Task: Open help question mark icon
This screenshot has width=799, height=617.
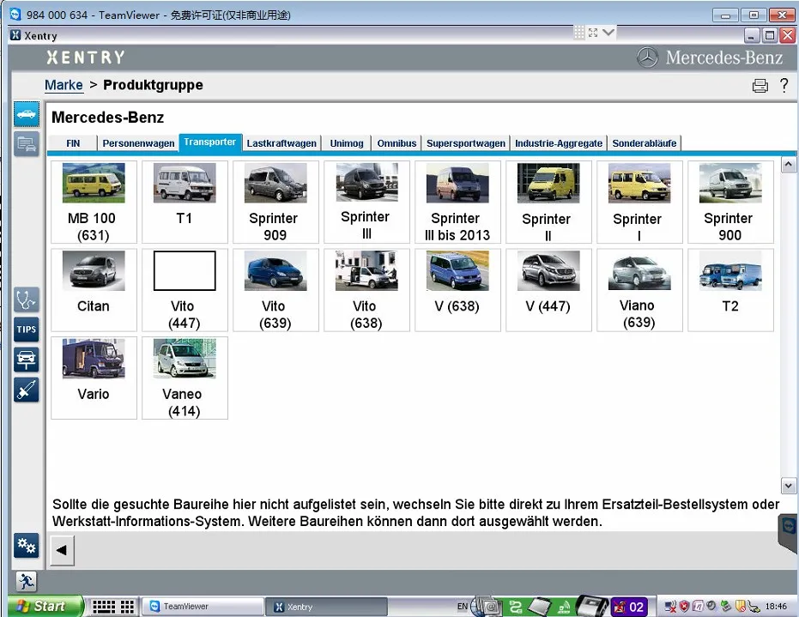Action: (784, 85)
